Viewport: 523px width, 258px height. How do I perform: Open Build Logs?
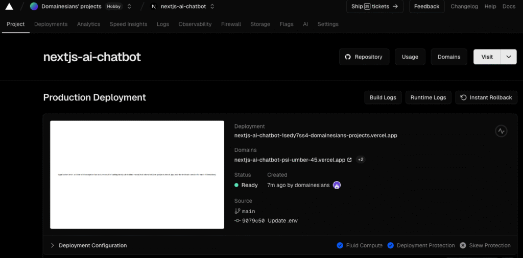(x=383, y=97)
